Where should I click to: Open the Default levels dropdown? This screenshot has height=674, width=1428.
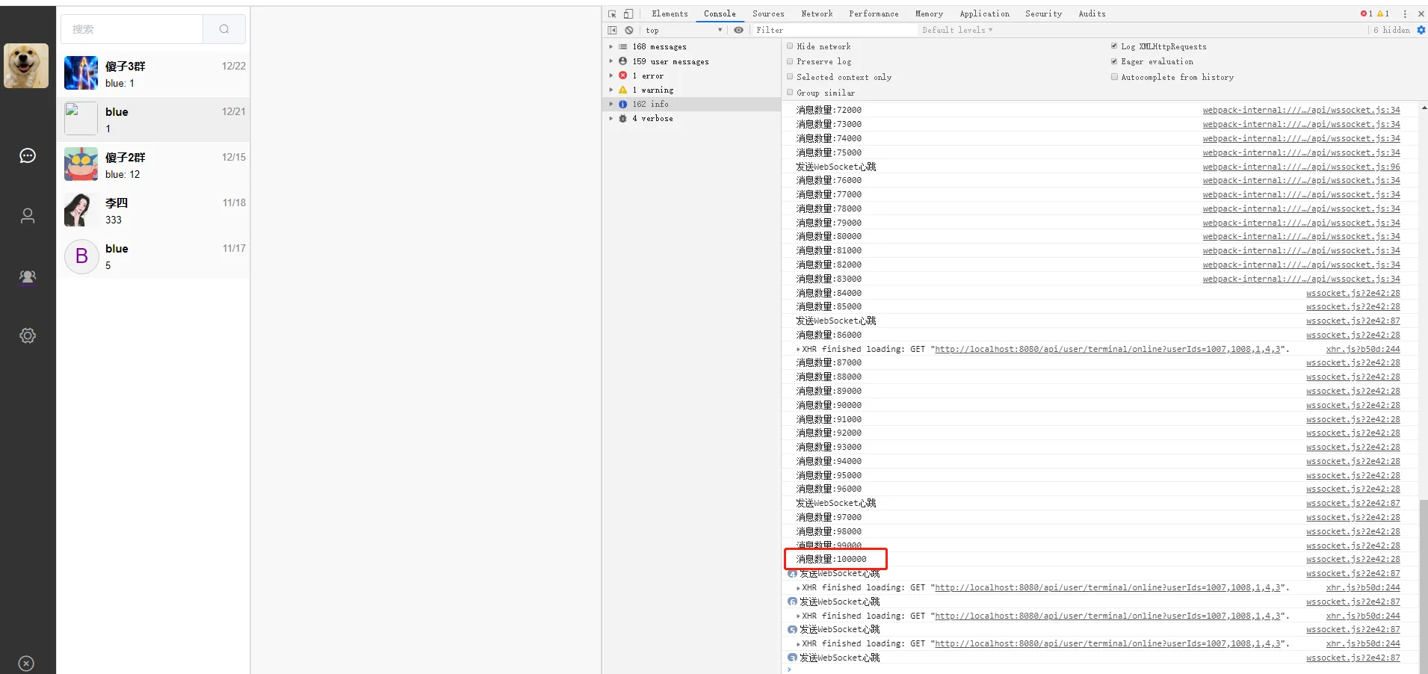pyautogui.click(x=956, y=30)
